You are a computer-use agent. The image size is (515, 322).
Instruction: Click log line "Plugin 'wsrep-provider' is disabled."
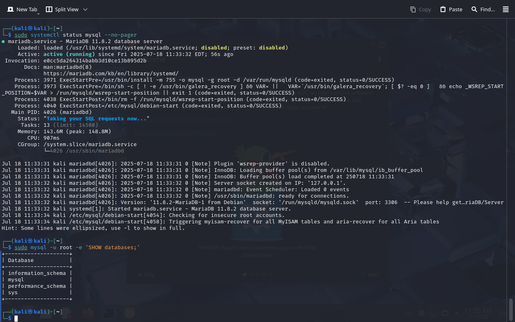pos(166,164)
